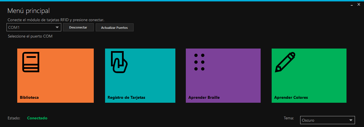Viewport: 364px width, 127px height.
Task: Click the Menú principal heading
Action: pyautogui.click(x=29, y=11)
